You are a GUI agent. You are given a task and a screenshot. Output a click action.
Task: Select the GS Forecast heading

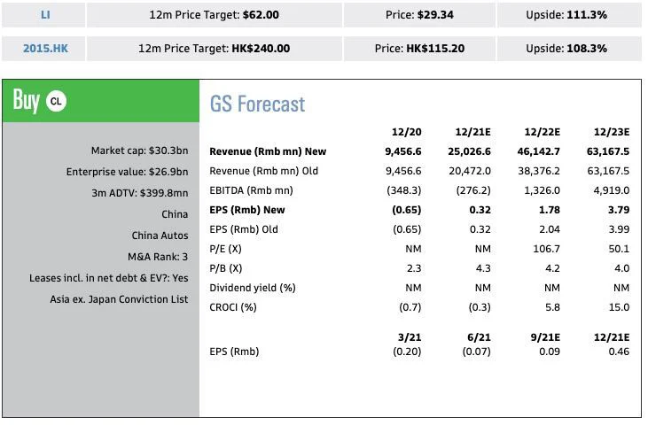[x=257, y=104]
